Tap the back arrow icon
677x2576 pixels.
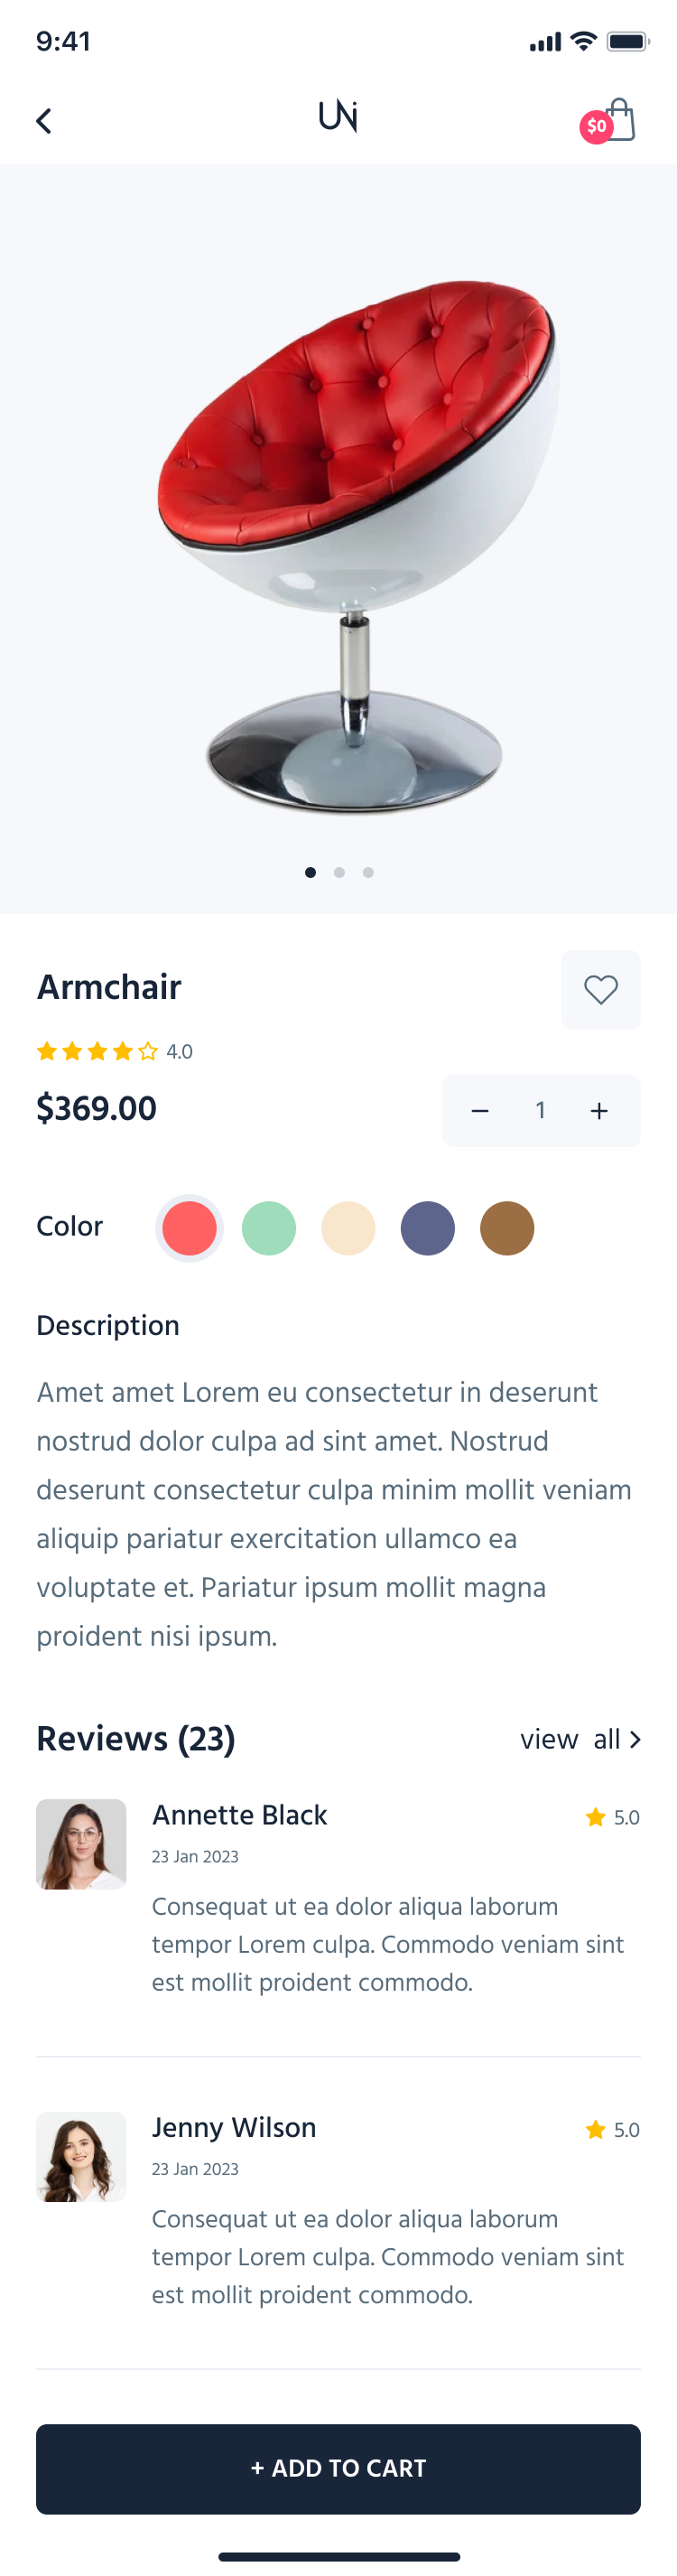(x=44, y=121)
